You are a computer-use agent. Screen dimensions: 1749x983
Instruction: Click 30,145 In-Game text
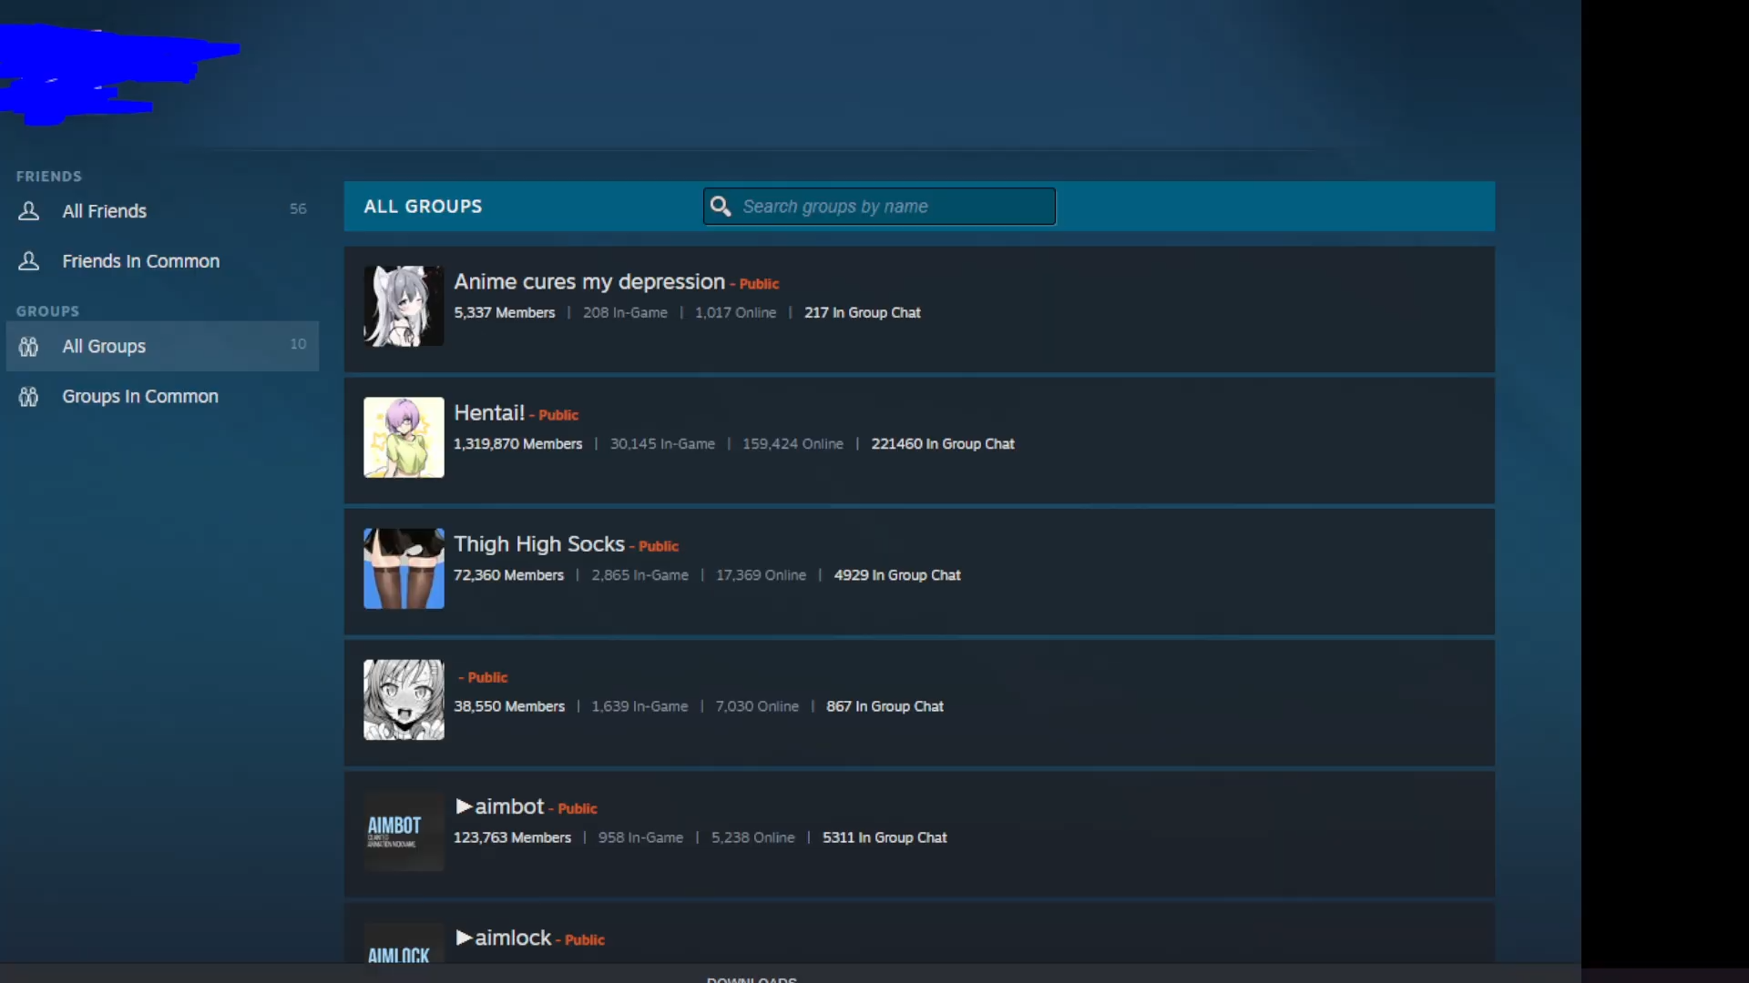[x=662, y=443]
